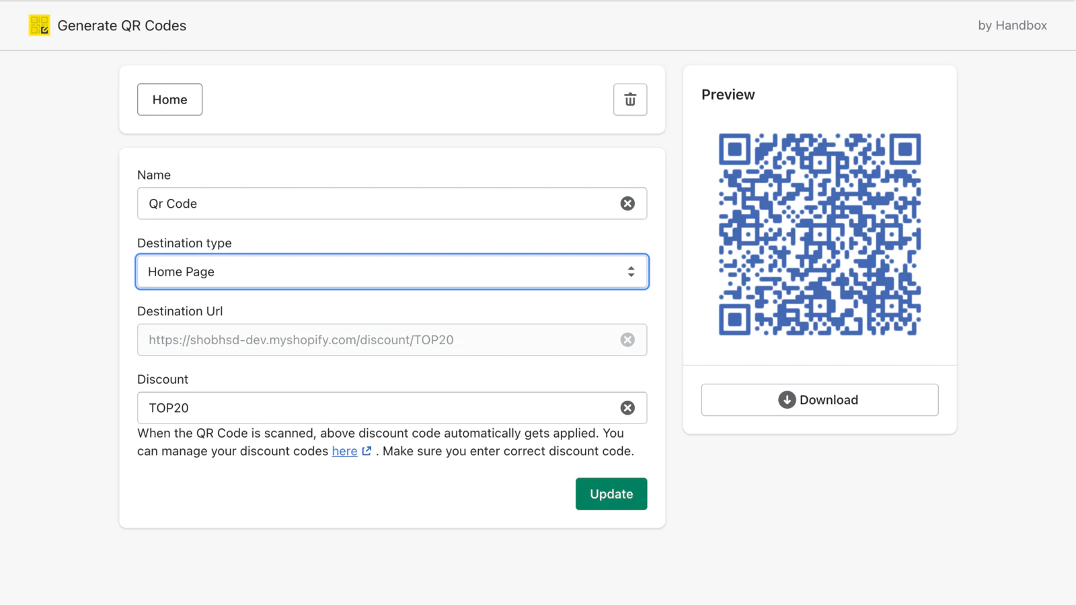Open the 'here' discount codes link
Image resolution: width=1076 pixels, height=605 pixels.
coord(344,451)
